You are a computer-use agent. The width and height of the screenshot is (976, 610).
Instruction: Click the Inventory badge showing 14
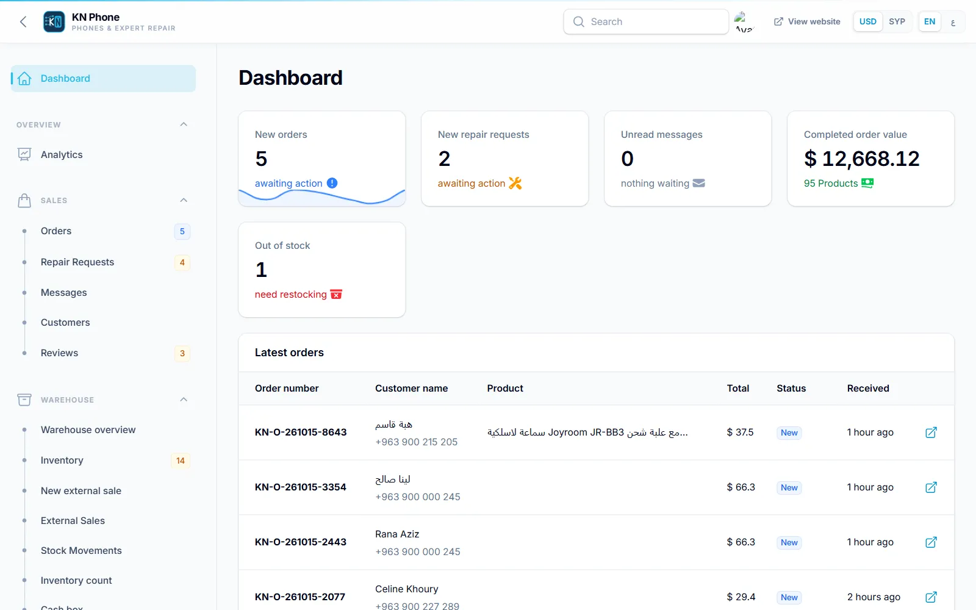pos(181,461)
